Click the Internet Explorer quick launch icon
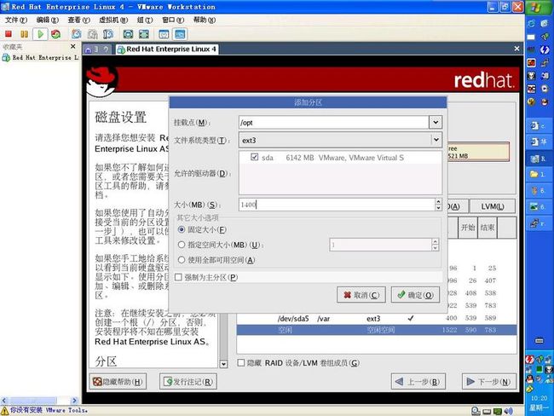Viewport: 554px width, 416px height. point(531,24)
